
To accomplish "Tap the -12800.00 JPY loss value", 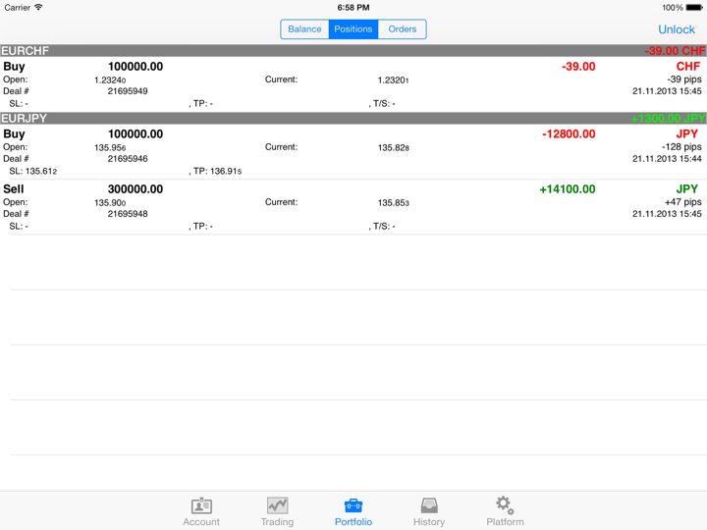I will click(569, 134).
